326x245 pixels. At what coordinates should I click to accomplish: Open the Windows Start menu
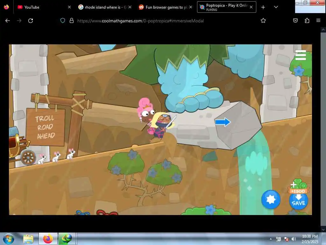[9, 239]
